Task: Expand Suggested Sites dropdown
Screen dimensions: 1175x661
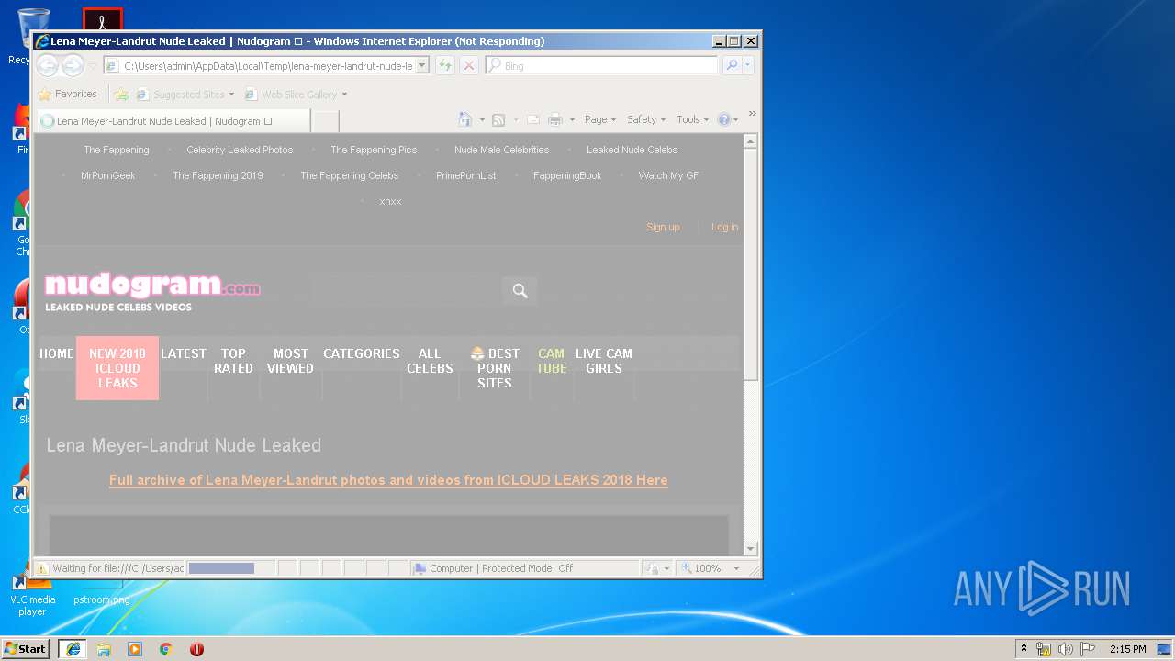Action: [232, 94]
